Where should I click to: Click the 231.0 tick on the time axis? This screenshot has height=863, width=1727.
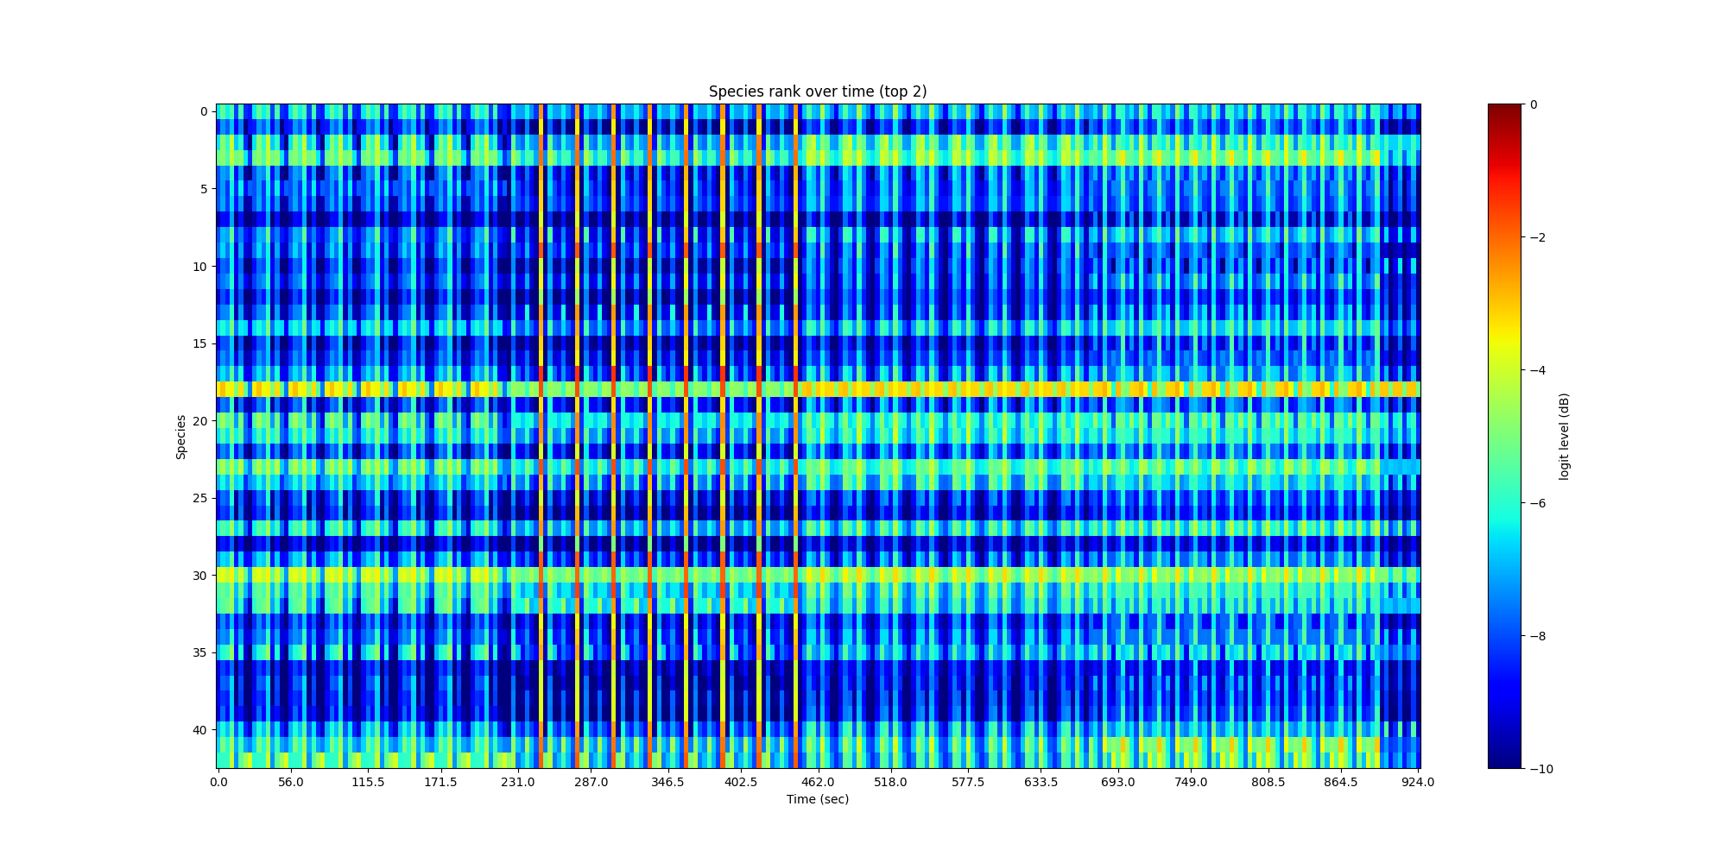pyautogui.click(x=518, y=782)
